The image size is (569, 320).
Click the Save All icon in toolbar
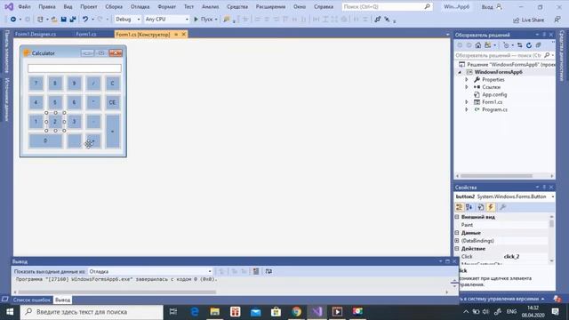73,20
